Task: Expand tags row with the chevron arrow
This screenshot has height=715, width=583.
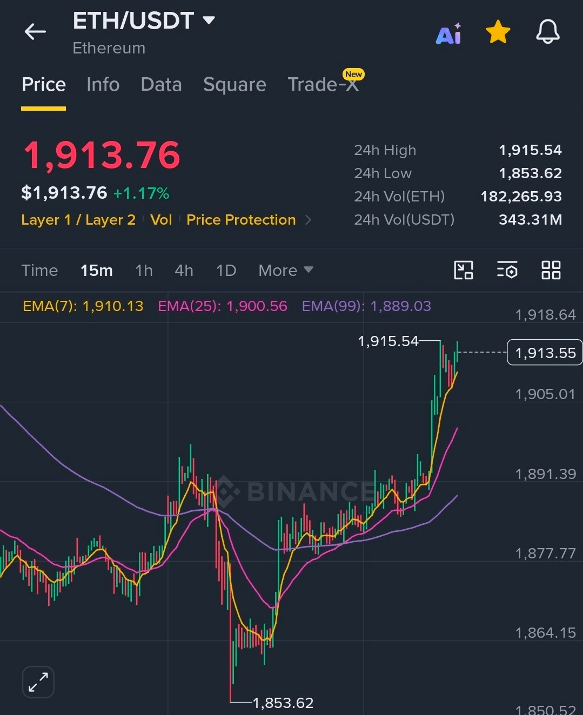Action: (309, 220)
